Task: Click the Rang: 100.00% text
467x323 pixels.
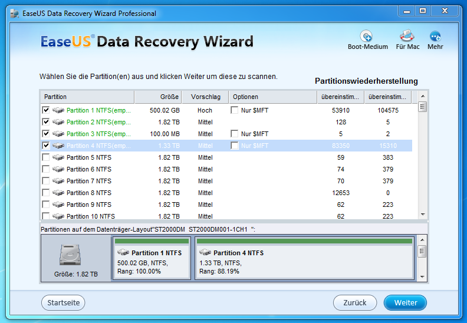Action: [139, 271]
